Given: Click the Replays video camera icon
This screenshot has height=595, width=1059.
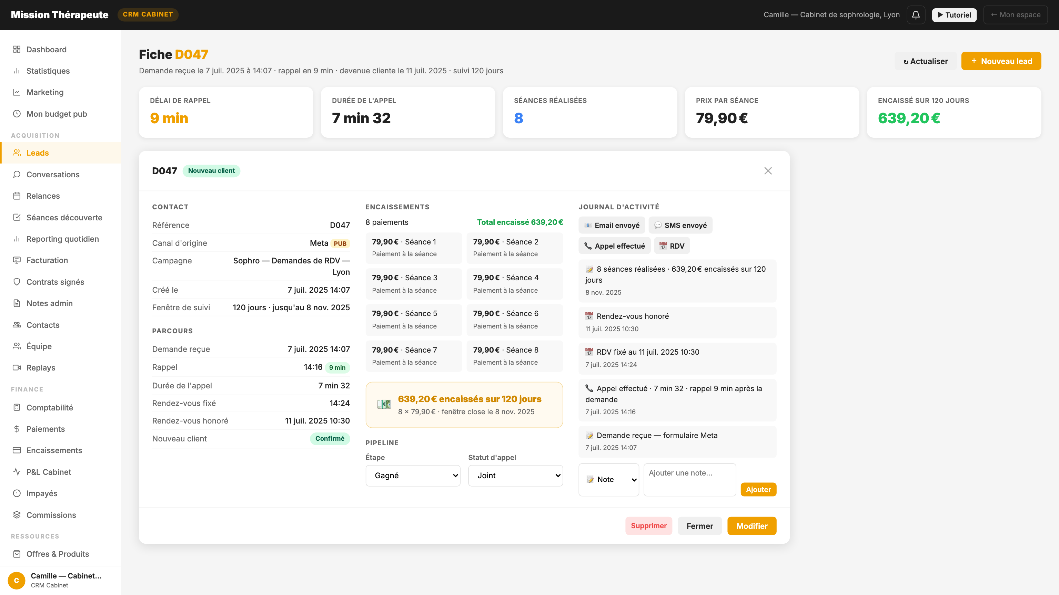Looking at the screenshot, I should pos(17,367).
